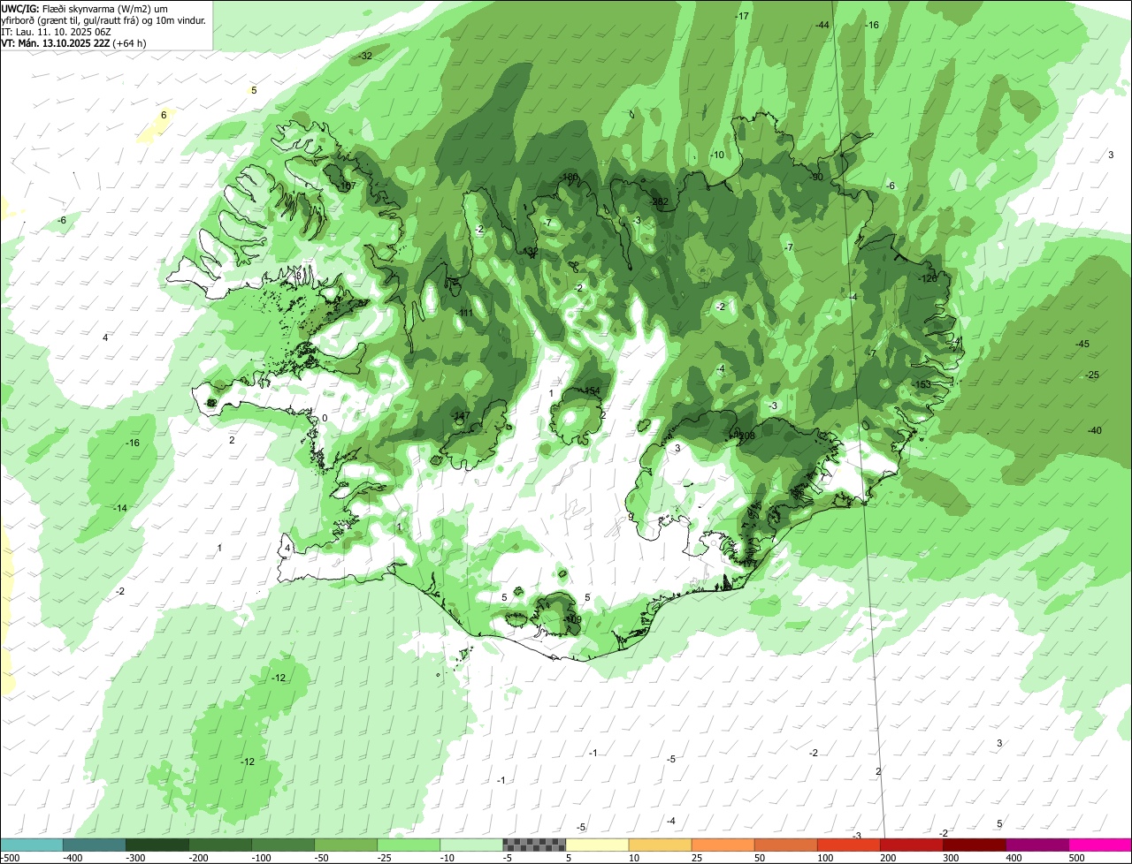The height and width of the screenshot is (864, 1132).
Task: Click the 500 label on the legend
Action: (1076, 858)
